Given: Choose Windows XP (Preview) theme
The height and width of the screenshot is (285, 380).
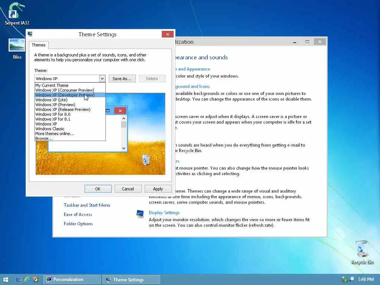Looking at the screenshot, I should click(70, 105).
